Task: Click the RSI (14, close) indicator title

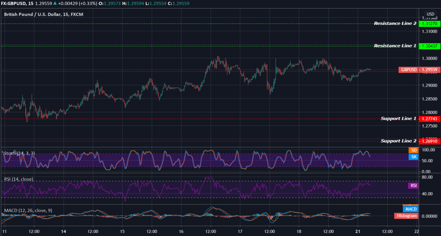Action: tap(19, 179)
